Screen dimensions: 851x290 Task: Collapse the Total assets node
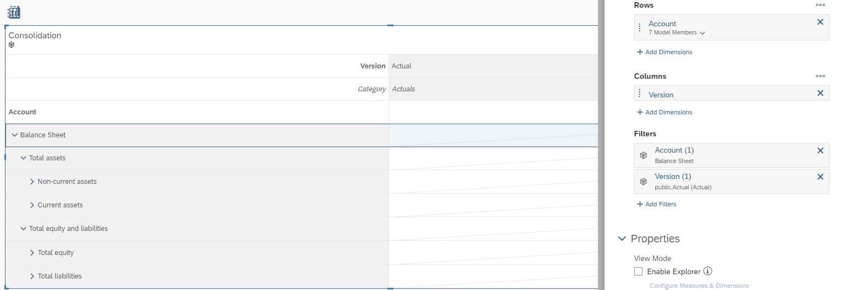pos(23,158)
